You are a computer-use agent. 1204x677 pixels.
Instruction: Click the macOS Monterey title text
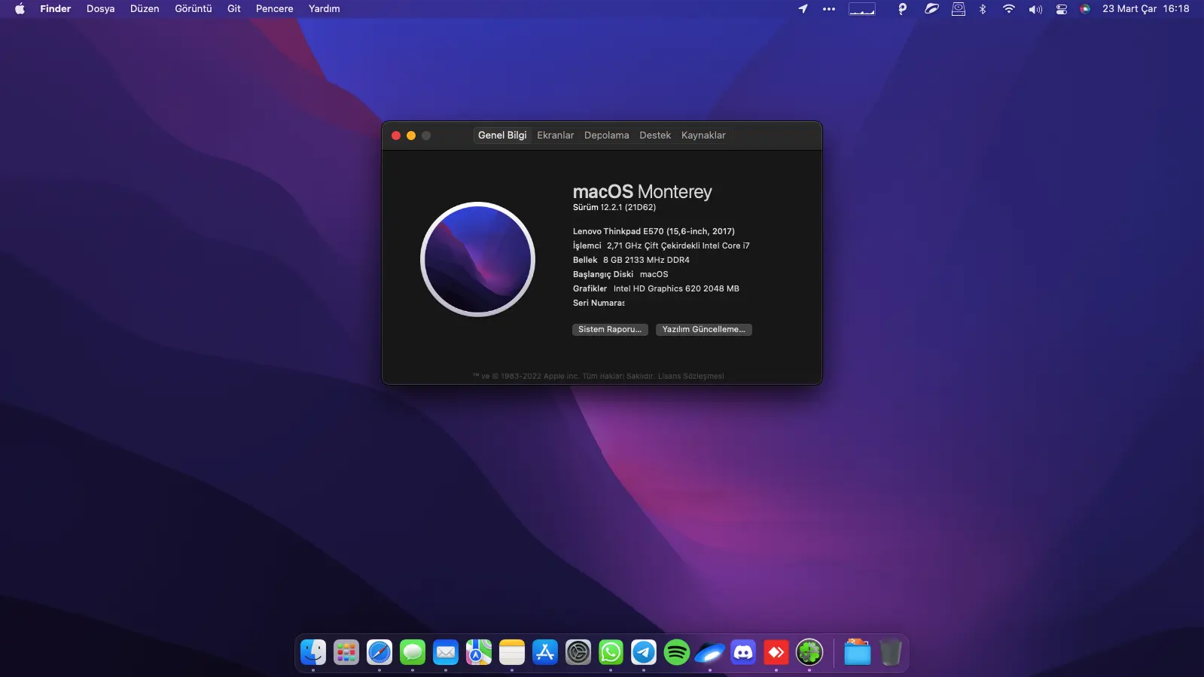coord(642,192)
